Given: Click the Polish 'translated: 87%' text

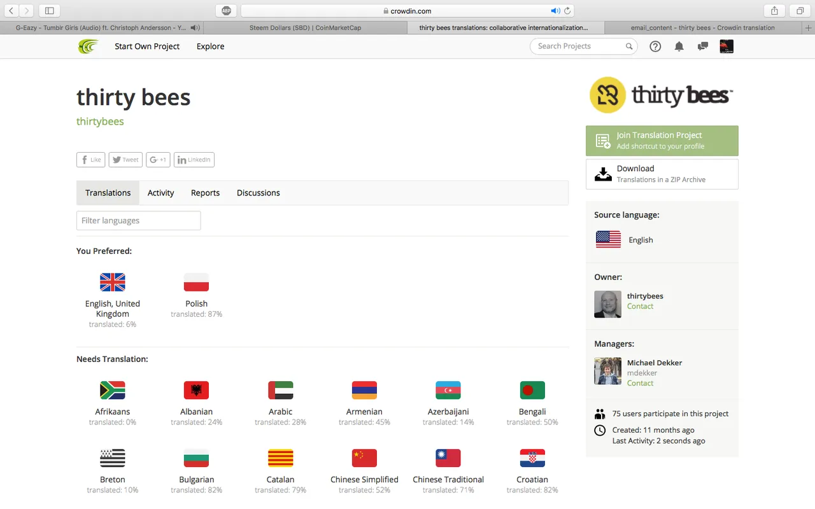Looking at the screenshot, I should (x=196, y=314).
